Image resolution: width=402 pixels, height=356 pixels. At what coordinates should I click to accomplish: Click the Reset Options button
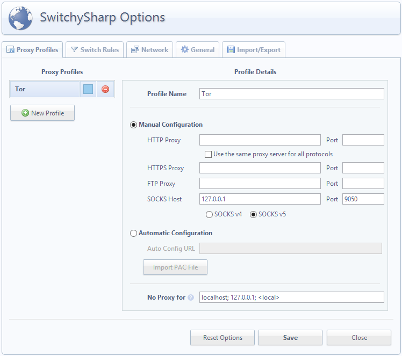coord(222,338)
